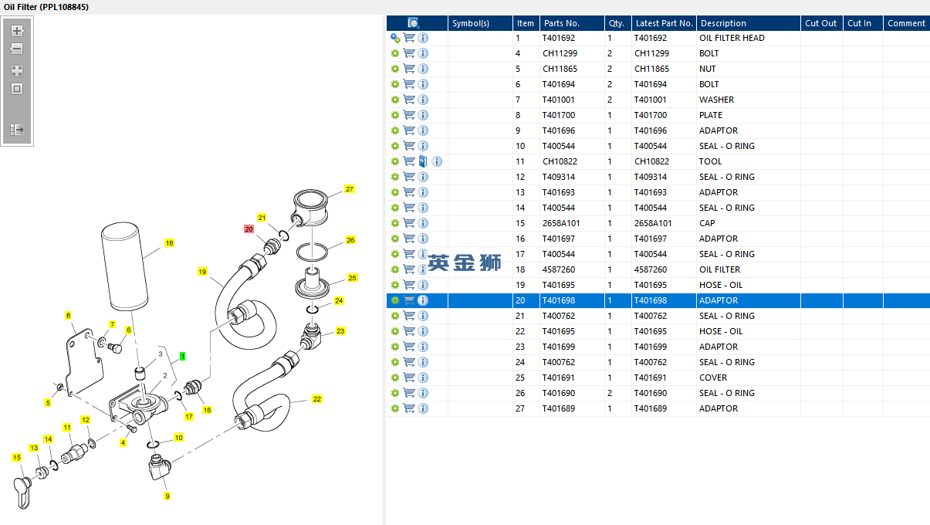Click the assembly gears icon for OIL FILTER HEAD
930x525 pixels.
395,38
